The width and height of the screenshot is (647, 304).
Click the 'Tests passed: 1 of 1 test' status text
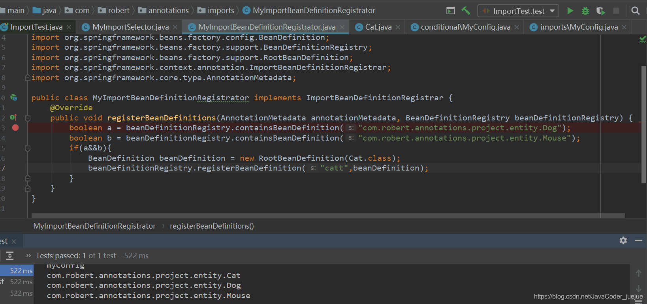pos(76,256)
